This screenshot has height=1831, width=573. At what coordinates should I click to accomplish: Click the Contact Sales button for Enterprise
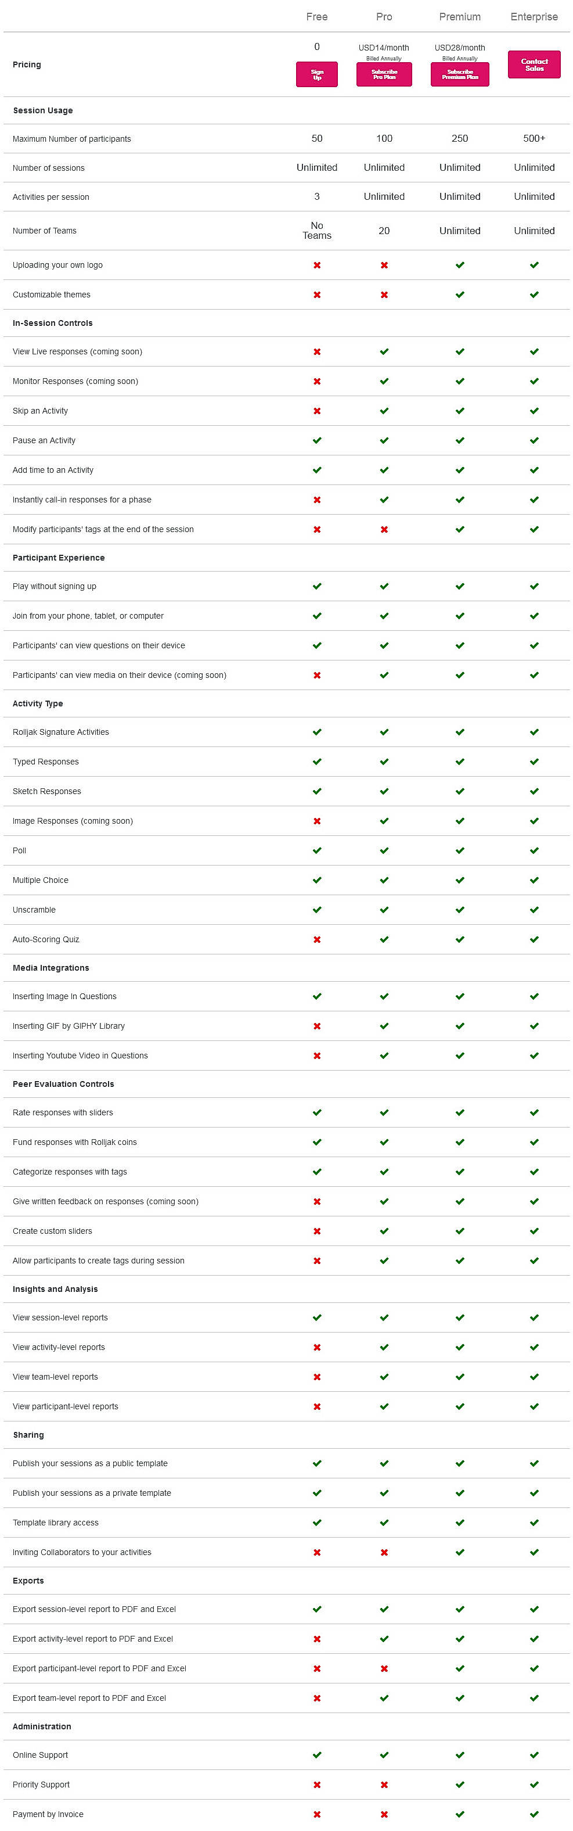534,64
